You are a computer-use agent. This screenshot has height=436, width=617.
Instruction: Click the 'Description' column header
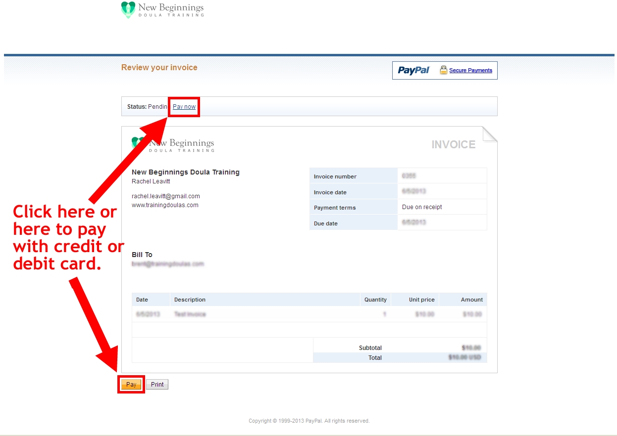click(265, 300)
